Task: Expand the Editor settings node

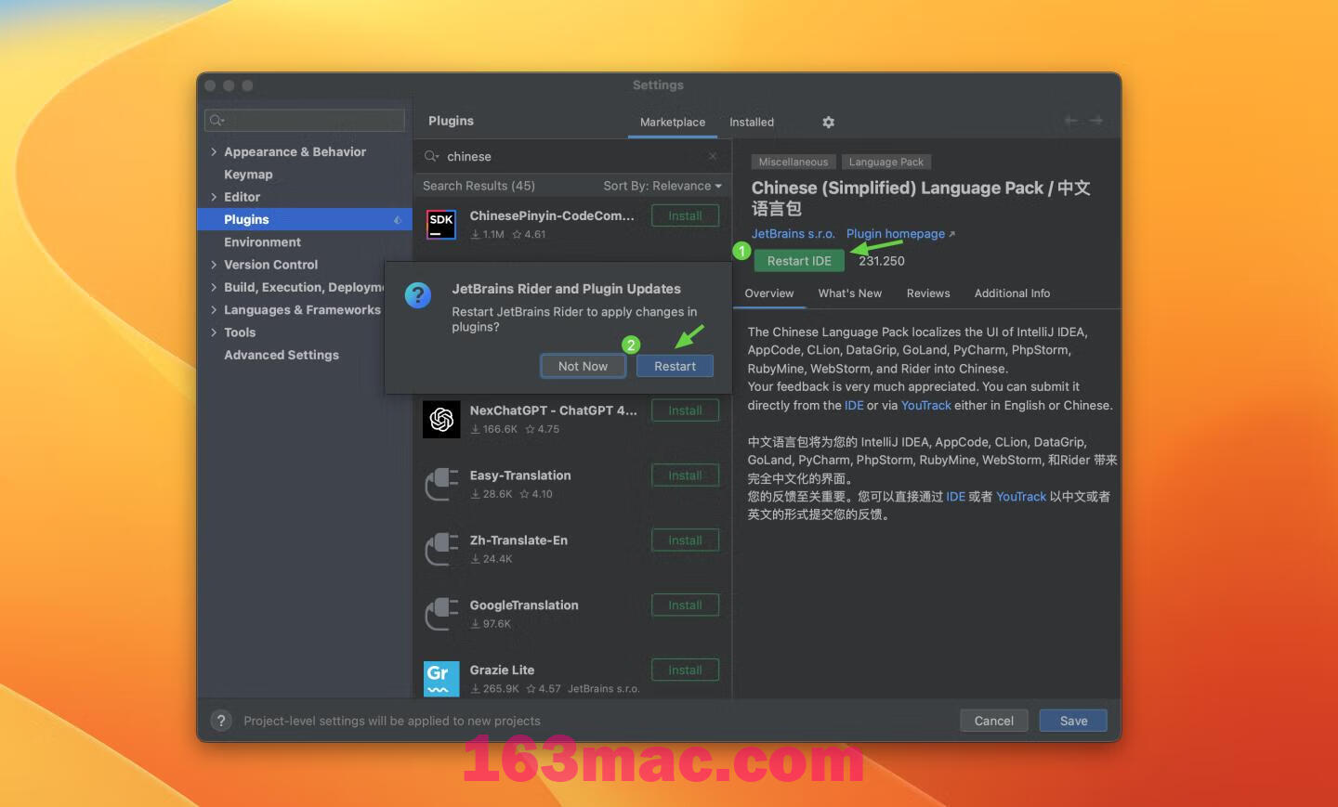Action: tap(214, 197)
